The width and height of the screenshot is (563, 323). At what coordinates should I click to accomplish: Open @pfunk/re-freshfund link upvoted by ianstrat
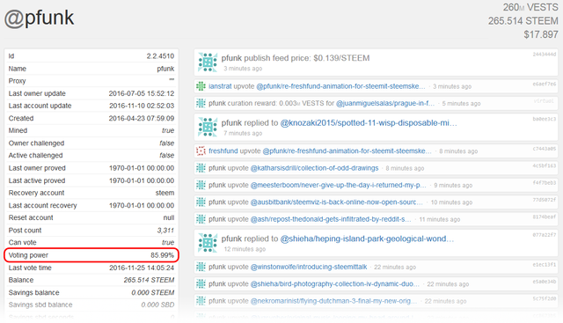point(340,86)
